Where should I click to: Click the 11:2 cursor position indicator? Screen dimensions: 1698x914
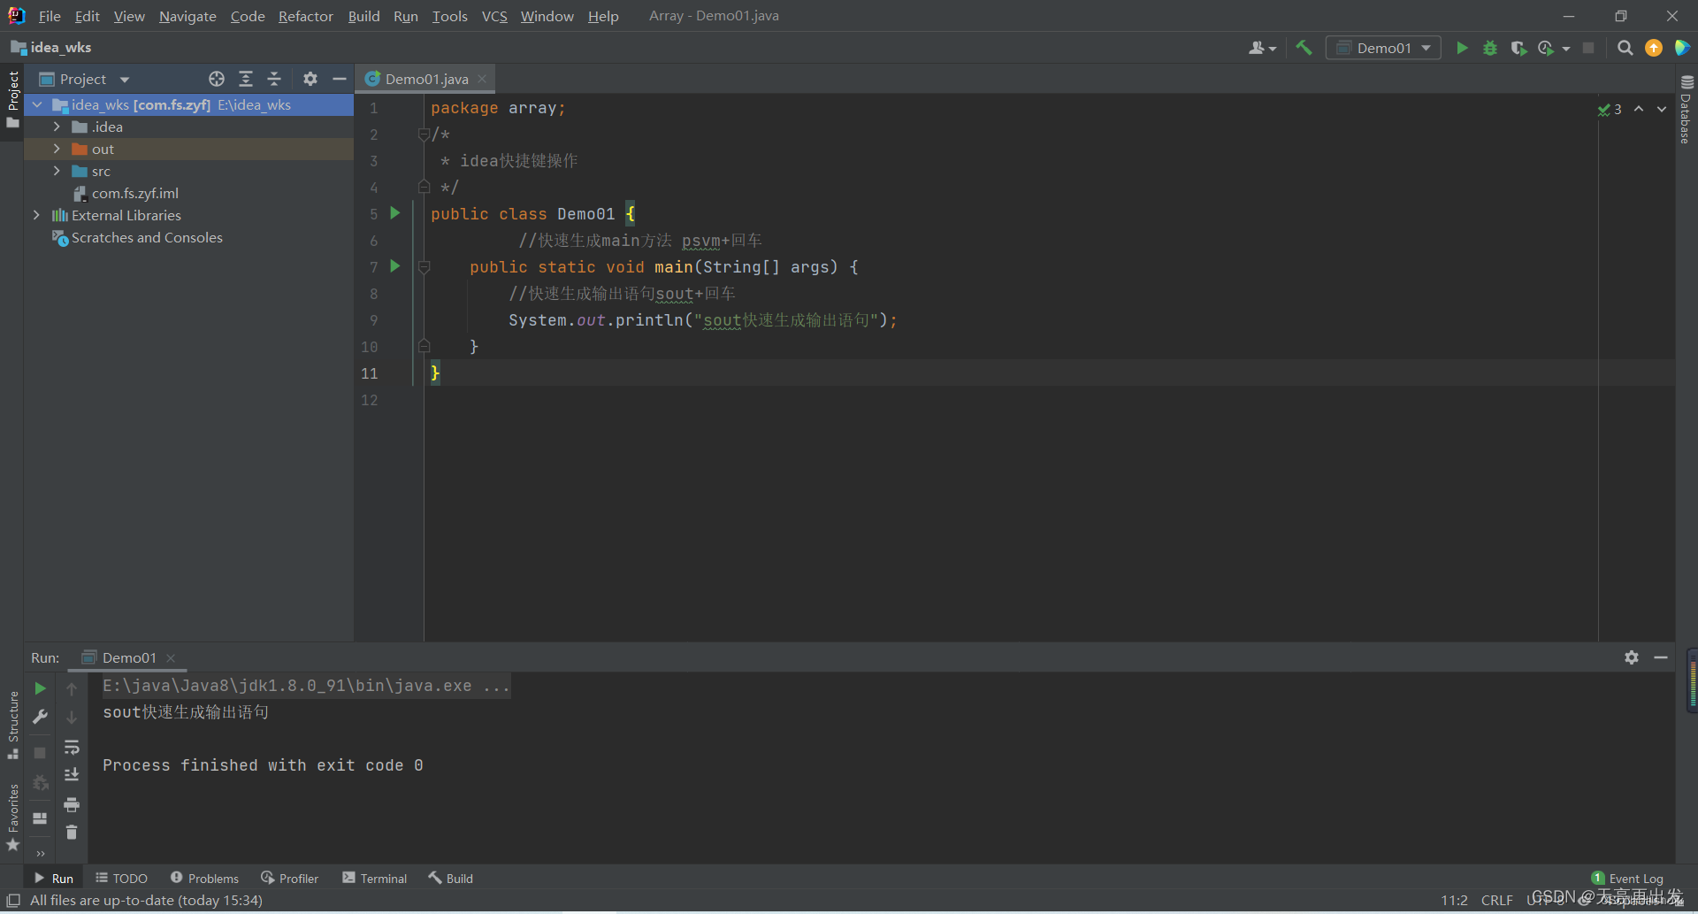(1454, 901)
